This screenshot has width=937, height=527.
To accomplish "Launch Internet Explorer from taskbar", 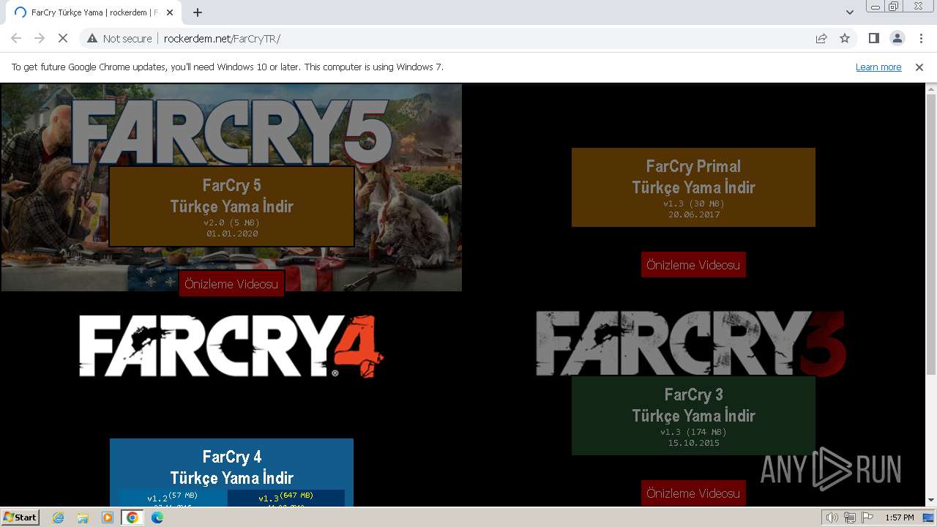I will coord(58,517).
